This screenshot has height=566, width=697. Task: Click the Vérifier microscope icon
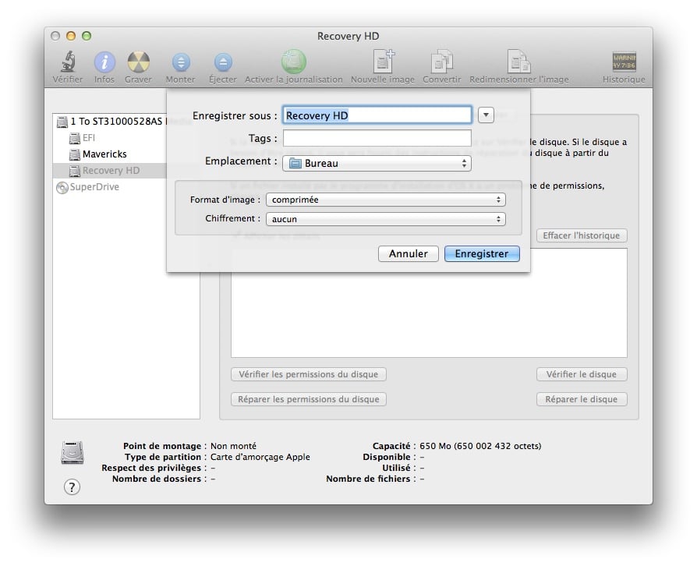[x=68, y=62]
